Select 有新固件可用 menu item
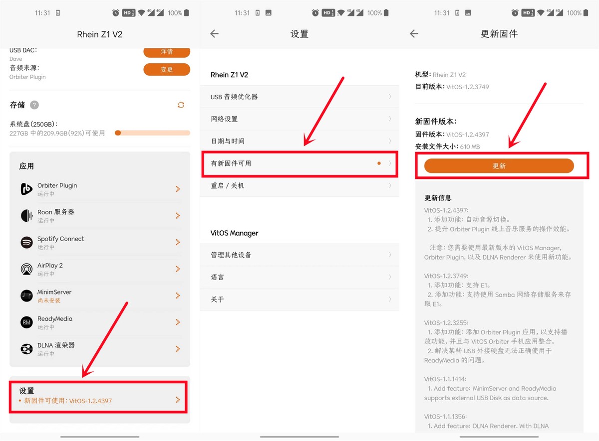 click(x=299, y=163)
